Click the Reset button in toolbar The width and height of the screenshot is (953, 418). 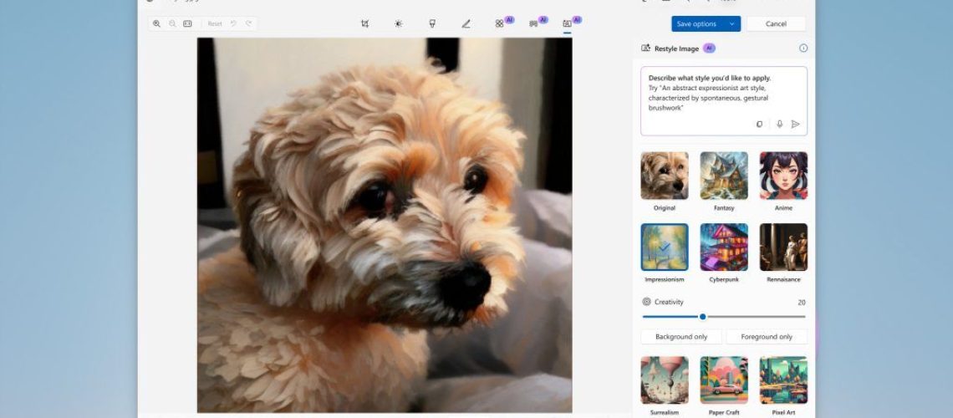[215, 23]
